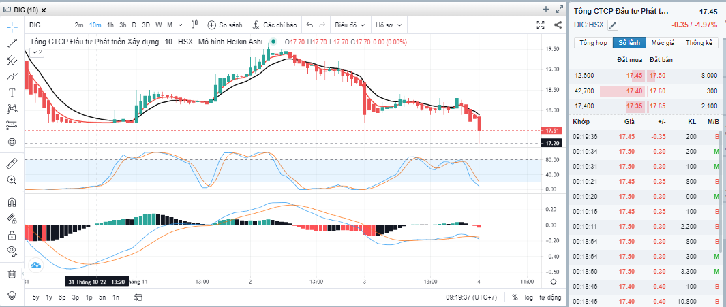Screen dimensions: 726x307
Task: Toggle the log scale
Action: pos(529,297)
